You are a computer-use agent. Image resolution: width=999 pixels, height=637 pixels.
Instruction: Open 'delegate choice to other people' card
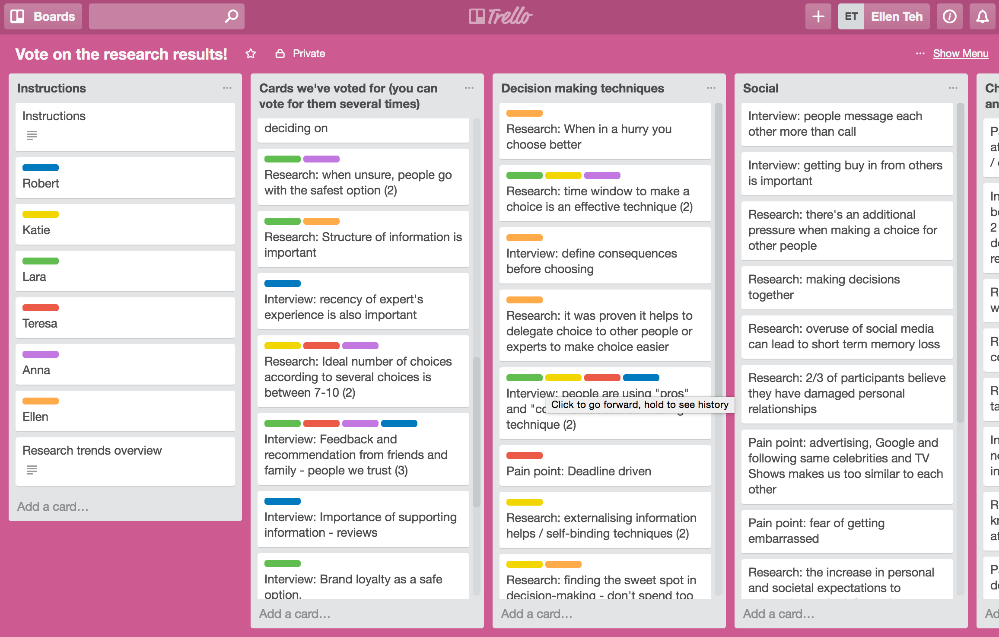tap(605, 325)
